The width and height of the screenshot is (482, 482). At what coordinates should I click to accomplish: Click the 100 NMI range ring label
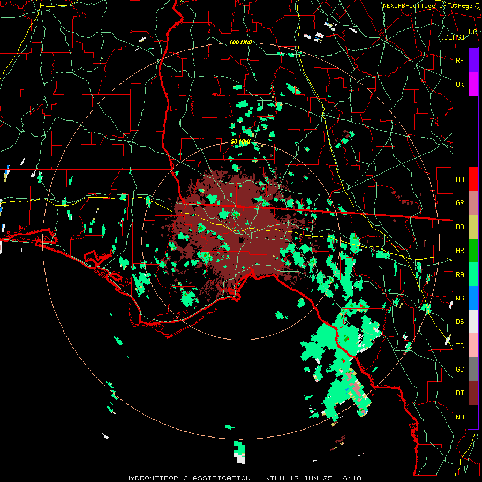click(240, 42)
